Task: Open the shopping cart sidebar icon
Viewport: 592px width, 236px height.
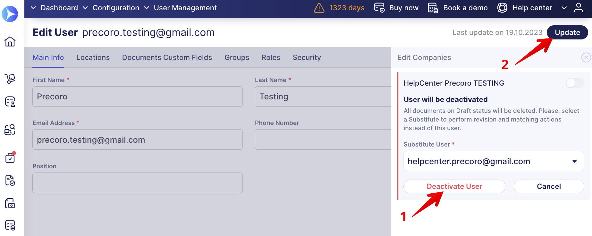Action: 10,79
